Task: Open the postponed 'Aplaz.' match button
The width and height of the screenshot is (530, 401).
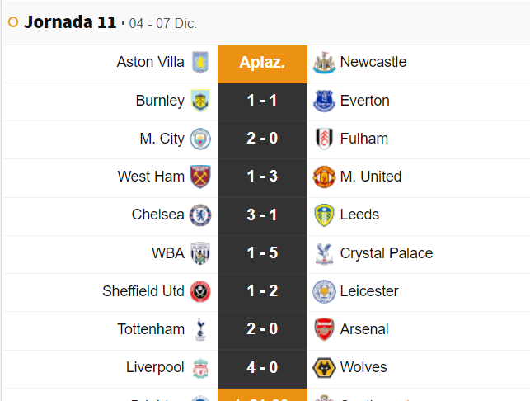Action: (x=262, y=63)
